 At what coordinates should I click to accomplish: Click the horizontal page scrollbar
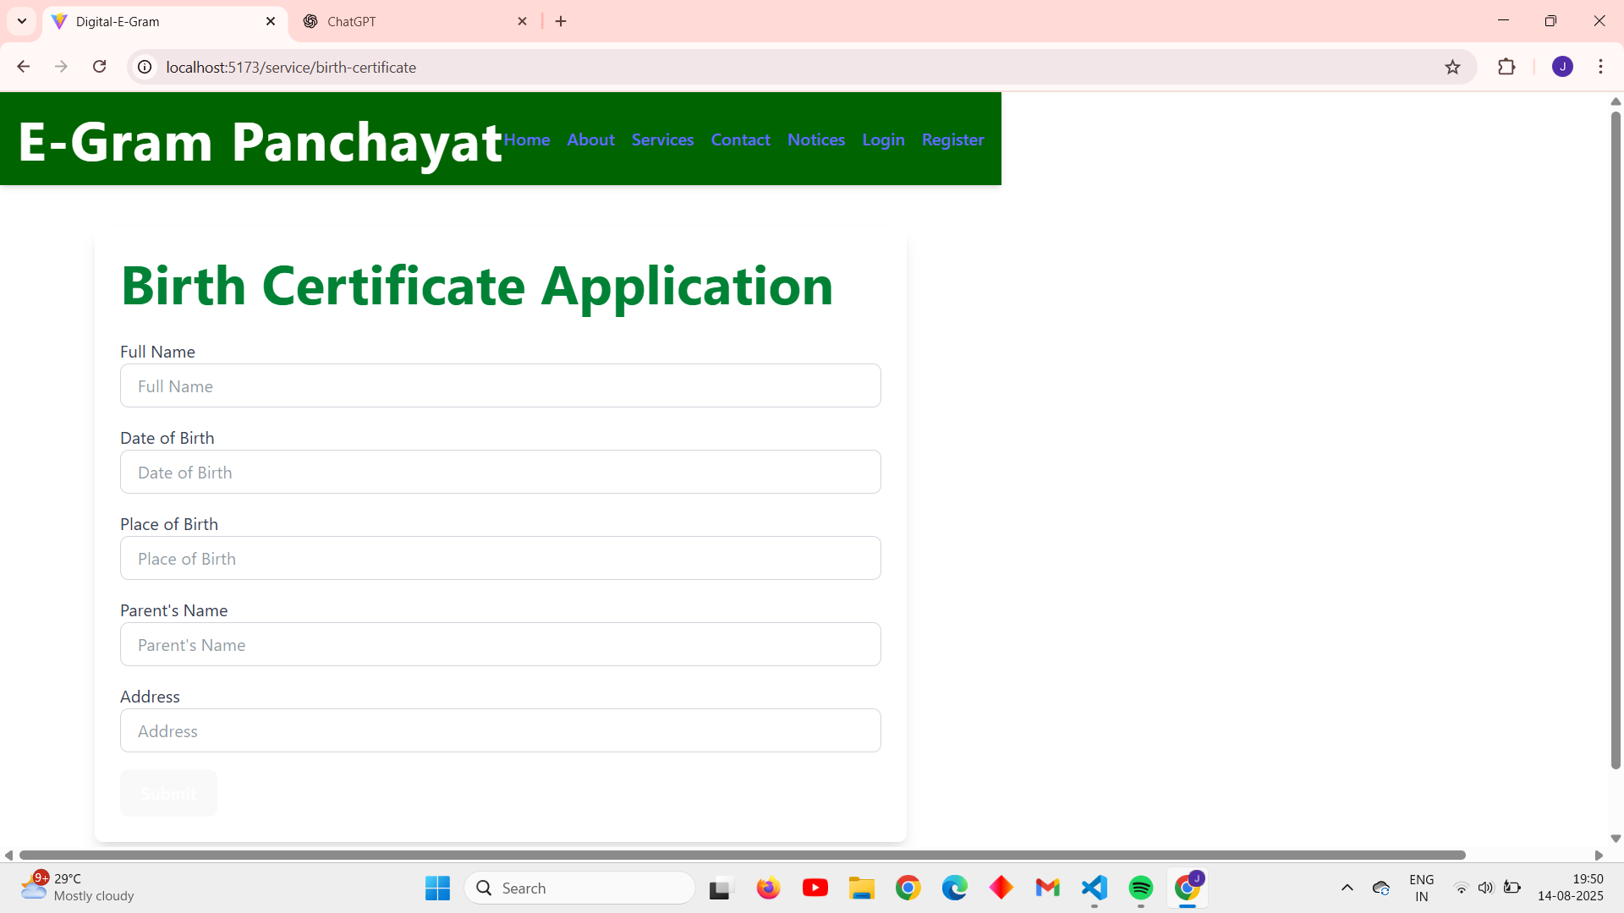click(x=741, y=855)
